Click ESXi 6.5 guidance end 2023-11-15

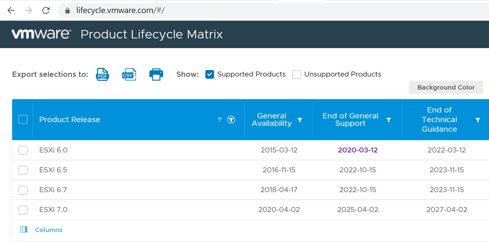tap(447, 170)
